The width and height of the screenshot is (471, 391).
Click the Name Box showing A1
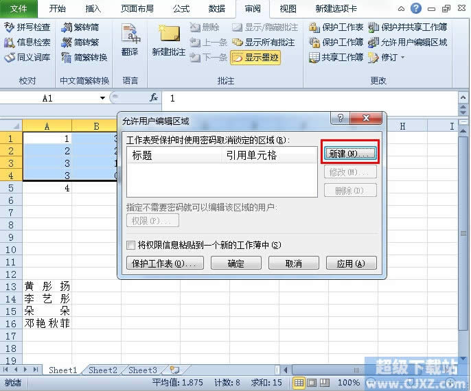pos(48,98)
